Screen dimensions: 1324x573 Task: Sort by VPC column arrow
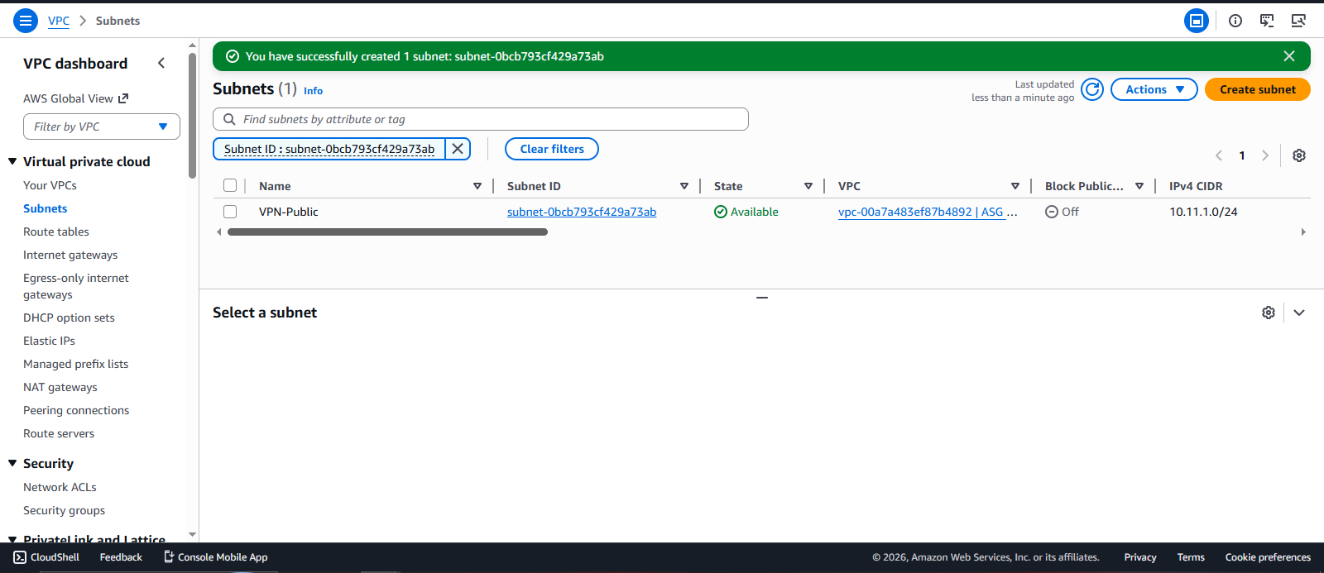coord(1015,186)
